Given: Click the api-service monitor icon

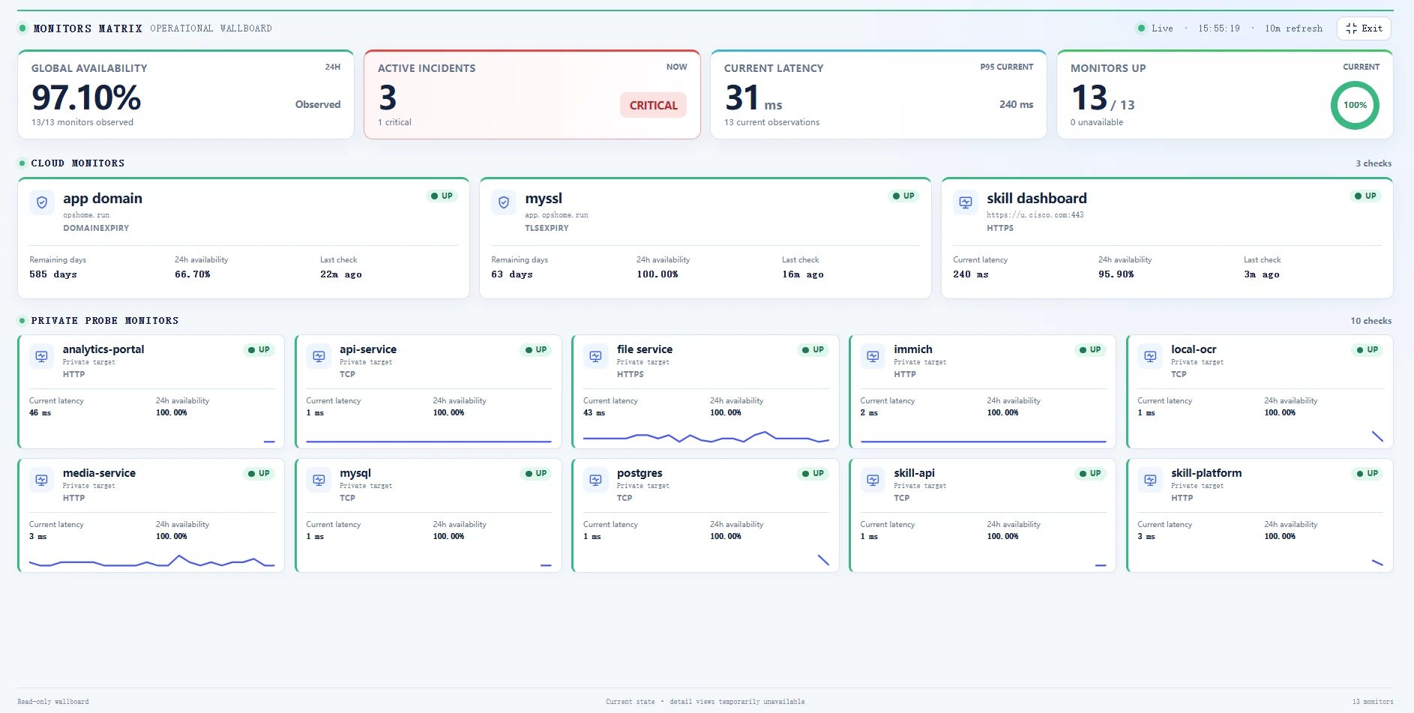Looking at the screenshot, I should (x=319, y=356).
